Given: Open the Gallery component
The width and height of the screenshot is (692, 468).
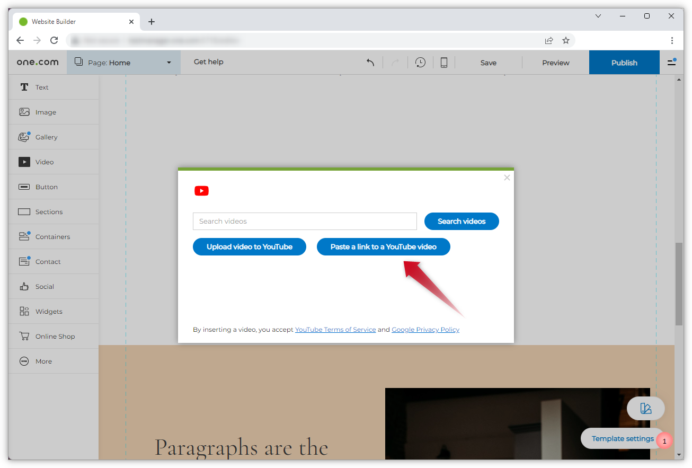Looking at the screenshot, I should pos(46,137).
